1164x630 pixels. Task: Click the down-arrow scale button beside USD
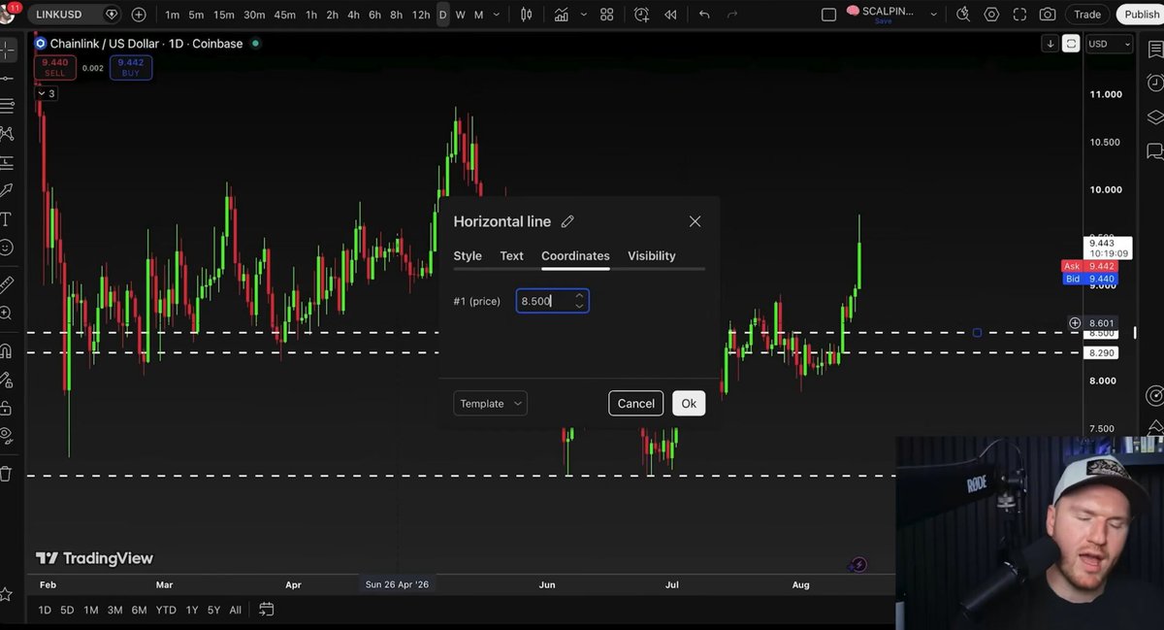tap(1051, 44)
